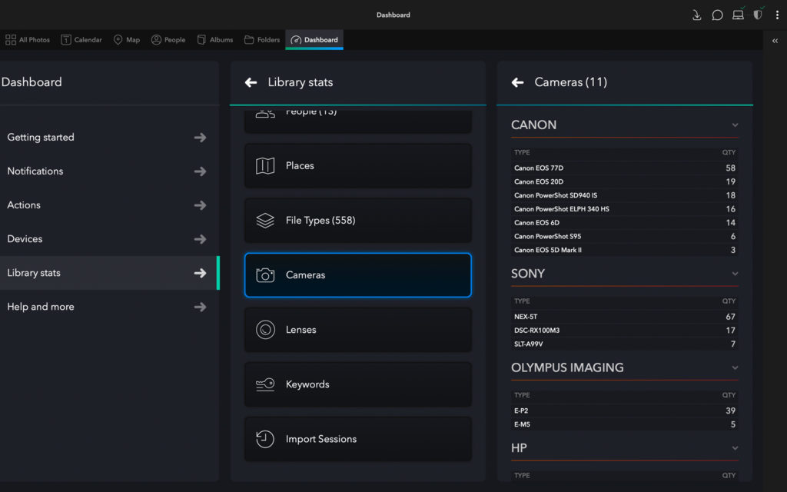The image size is (787, 492).
Task: Click the Devices menu entry
Action: [109, 239]
